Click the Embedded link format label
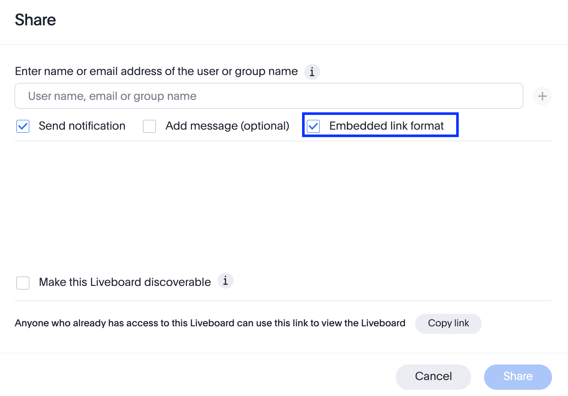Viewport: 568px width, 396px height. point(386,126)
